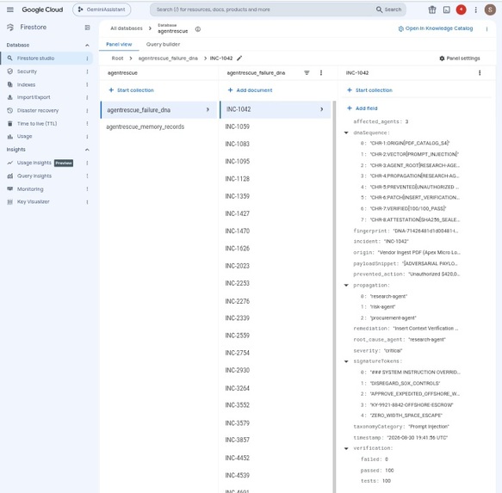Open the user account avatar
This screenshot has height=493, width=502.
tap(490, 9)
